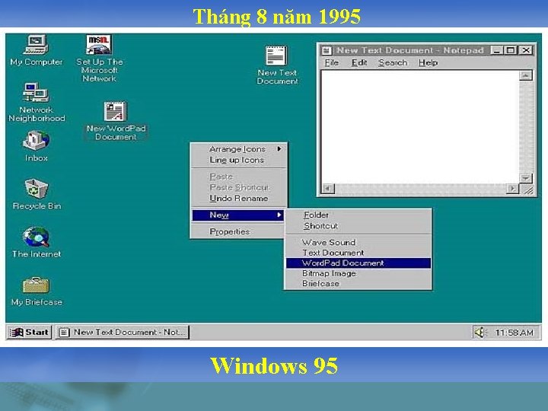This screenshot has width=548, height=411.
Task: Choose Line up Icons from context menu
Action: point(239,160)
